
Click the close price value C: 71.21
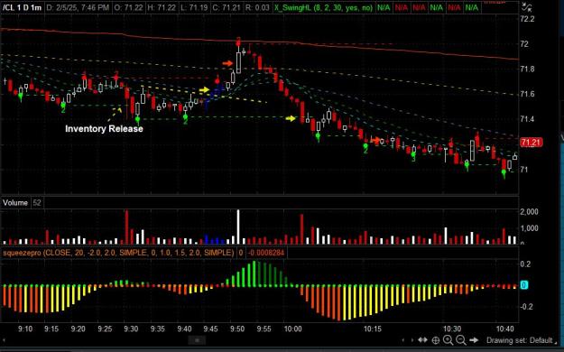(227, 7)
